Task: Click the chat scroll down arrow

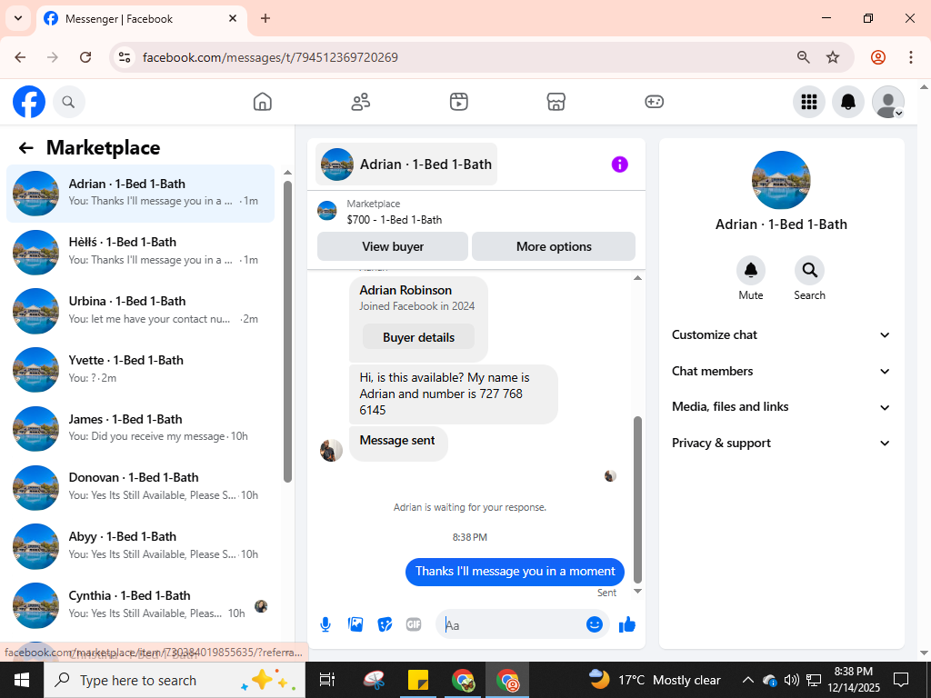Action: point(637,591)
